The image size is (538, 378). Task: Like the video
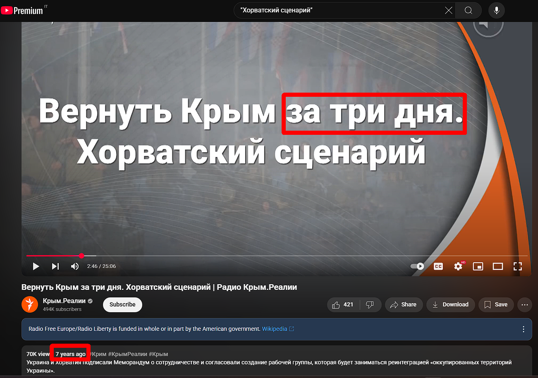pos(343,305)
